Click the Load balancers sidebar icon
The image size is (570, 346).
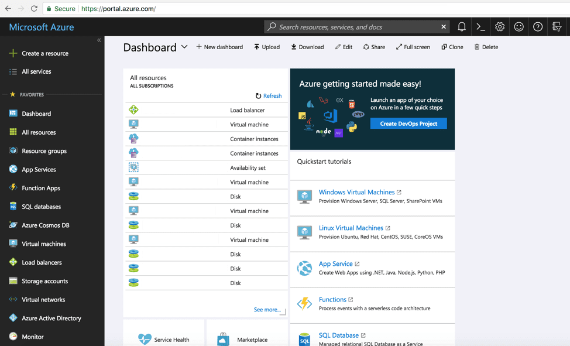point(13,262)
